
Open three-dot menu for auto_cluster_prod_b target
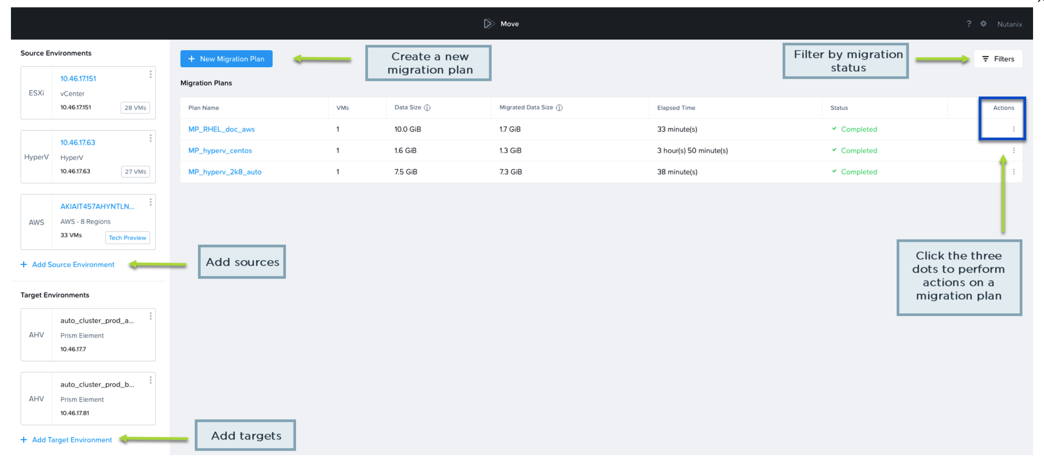click(x=150, y=380)
